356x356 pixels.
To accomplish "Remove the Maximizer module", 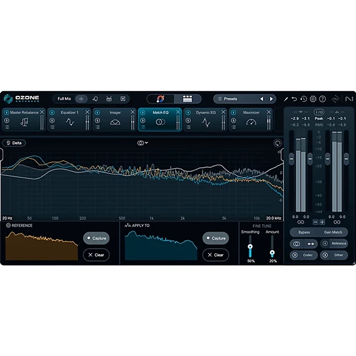I will [269, 112].
